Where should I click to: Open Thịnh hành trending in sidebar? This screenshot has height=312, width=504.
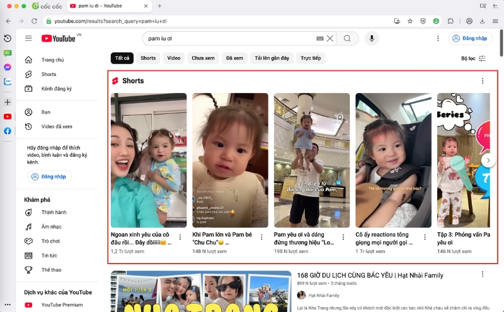[54, 212]
